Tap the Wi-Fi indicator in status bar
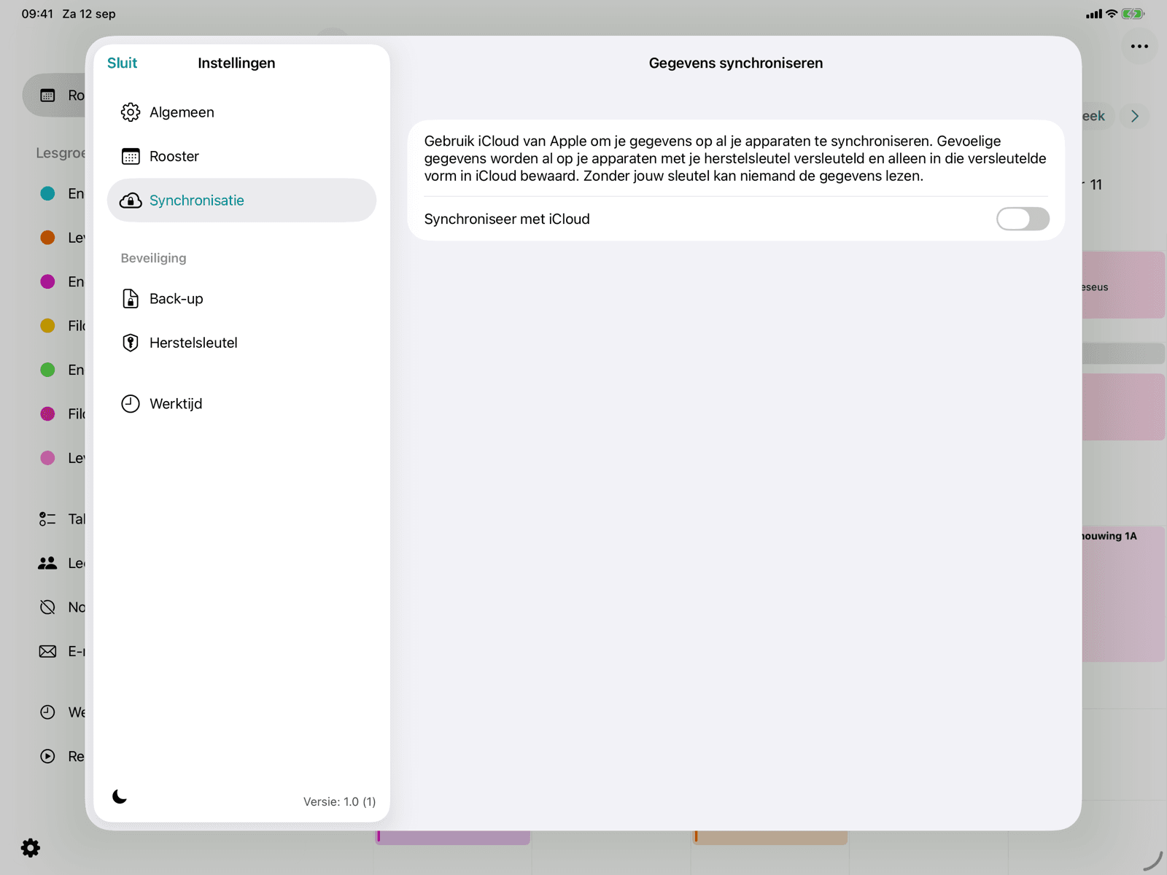1167x875 pixels. tap(1112, 14)
